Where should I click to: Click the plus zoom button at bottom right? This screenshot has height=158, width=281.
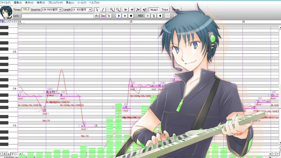[277, 154]
